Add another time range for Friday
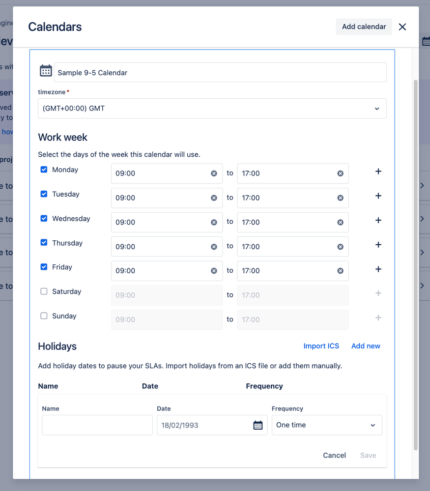The height and width of the screenshot is (491, 430). tap(378, 269)
